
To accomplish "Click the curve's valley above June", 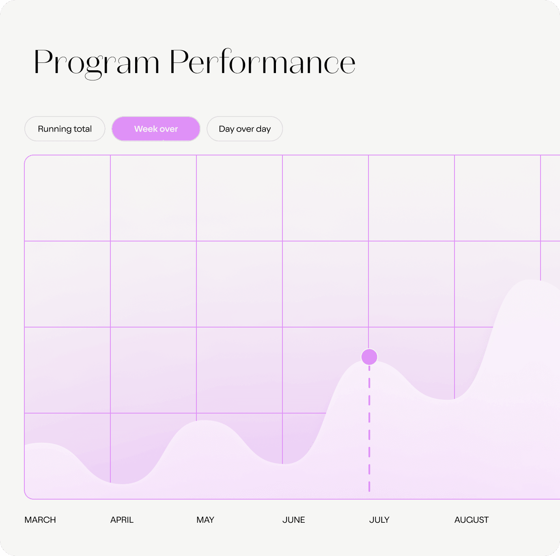I will coord(284,463).
